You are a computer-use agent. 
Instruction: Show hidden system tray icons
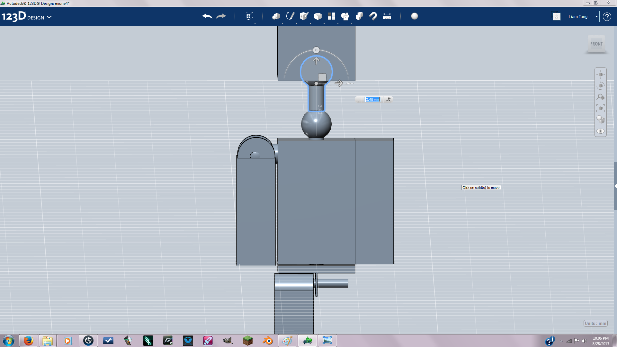click(x=561, y=341)
